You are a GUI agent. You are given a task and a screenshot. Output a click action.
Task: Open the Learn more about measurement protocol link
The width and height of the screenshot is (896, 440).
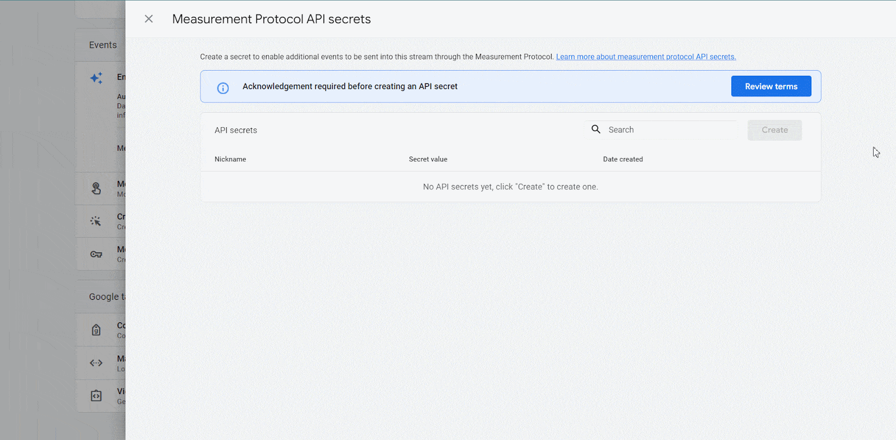tap(646, 57)
